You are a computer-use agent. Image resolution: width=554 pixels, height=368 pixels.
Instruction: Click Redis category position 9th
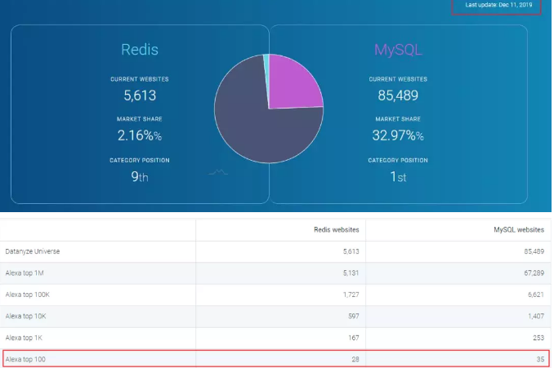coord(140,176)
